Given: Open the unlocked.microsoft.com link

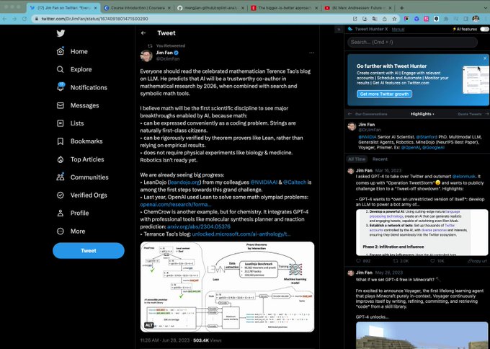Looking at the screenshot, I should pos(241,234).
